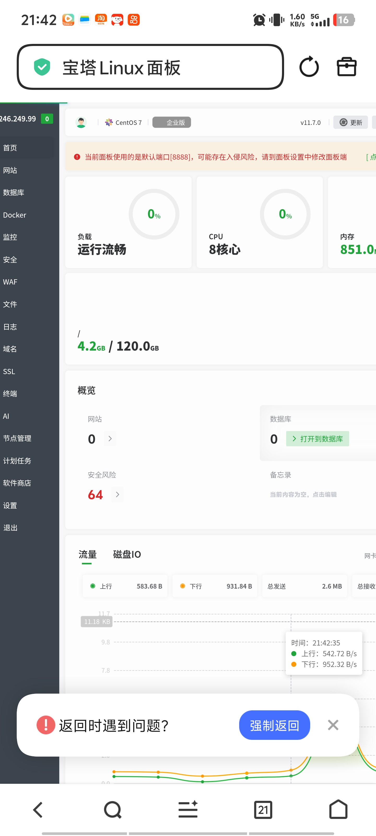Click the CentOS logo icon
This screenshot has height=836, width=376.
(109, 122)
